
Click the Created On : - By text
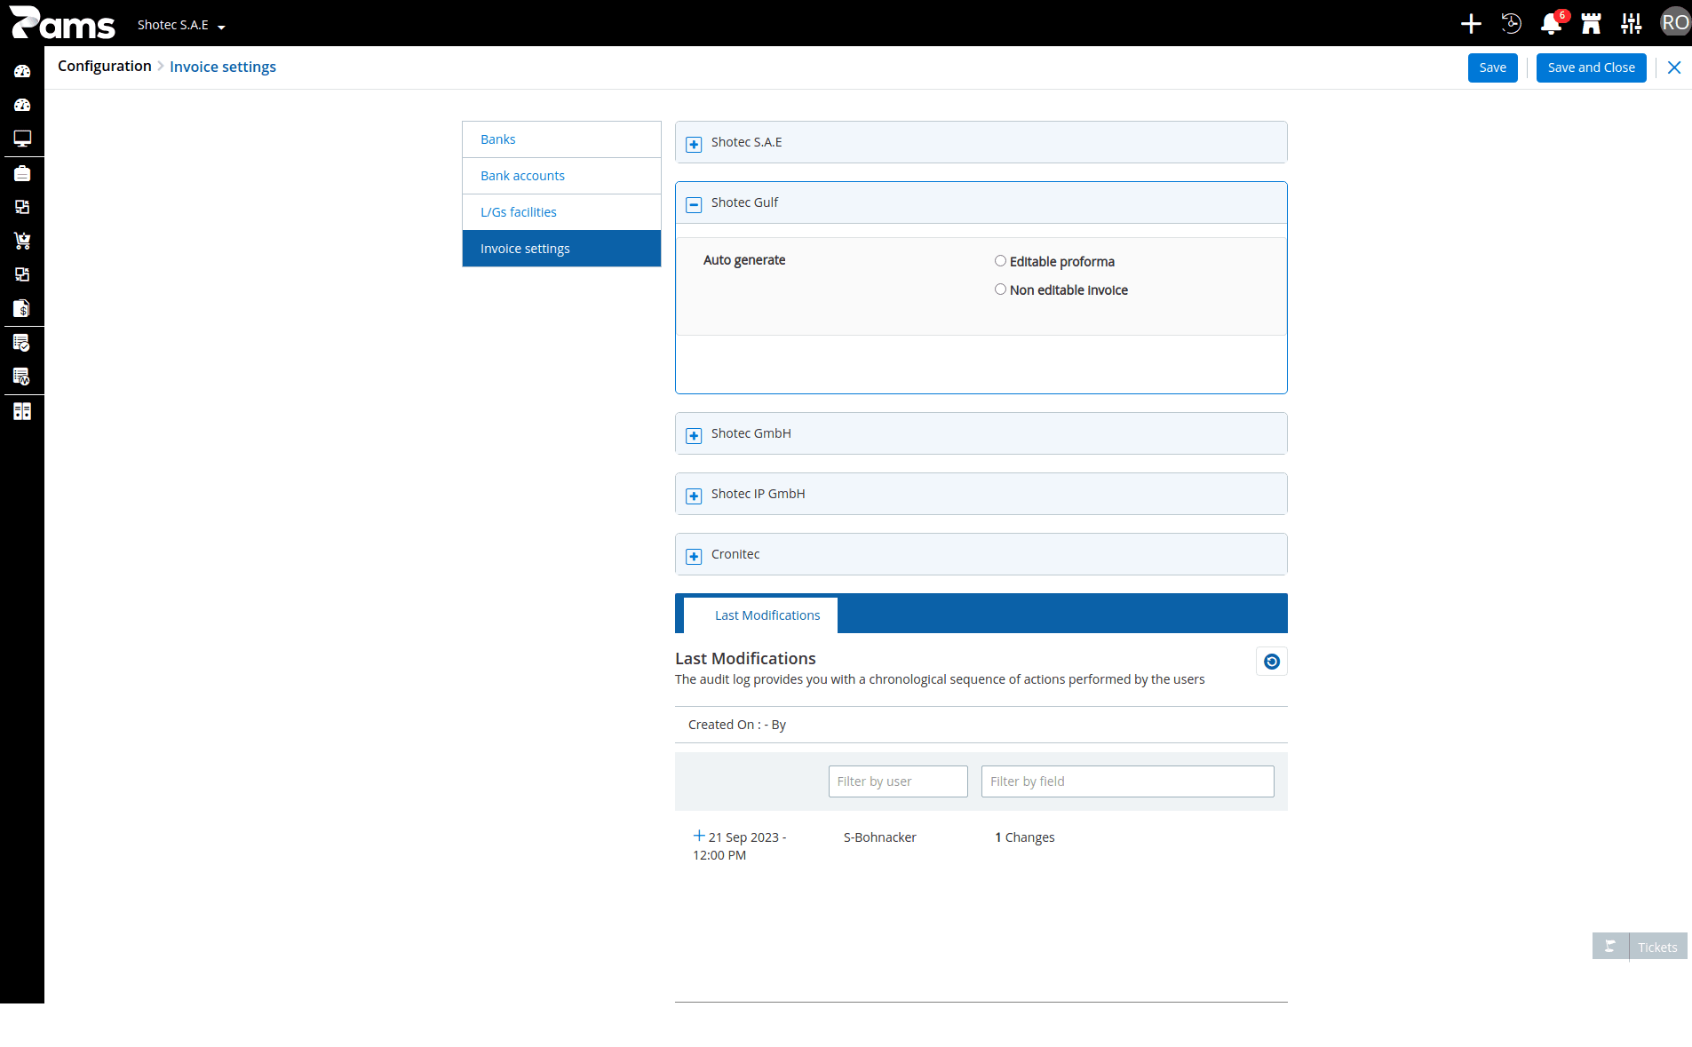pos(737,725)
